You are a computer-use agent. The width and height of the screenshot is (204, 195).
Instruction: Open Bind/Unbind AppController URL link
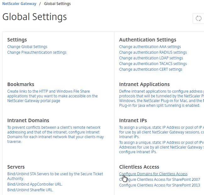(x=35, y=184)
